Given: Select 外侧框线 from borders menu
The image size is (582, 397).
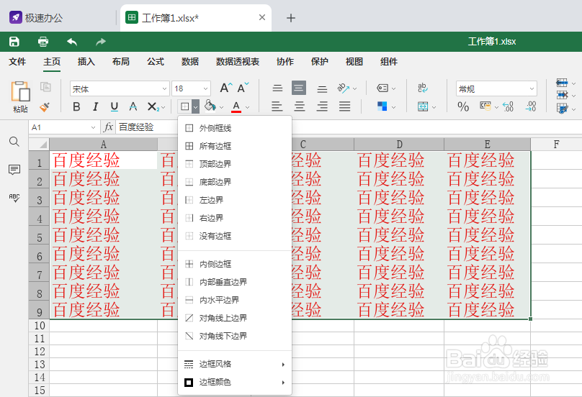Looking at the screenshot, I should pos(235,128).
